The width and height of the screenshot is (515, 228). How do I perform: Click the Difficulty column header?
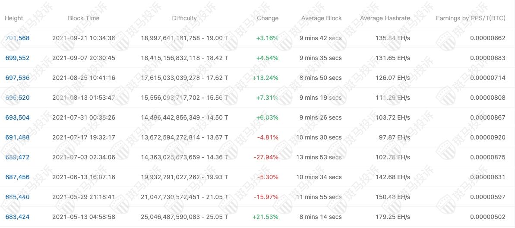[184, 18]
